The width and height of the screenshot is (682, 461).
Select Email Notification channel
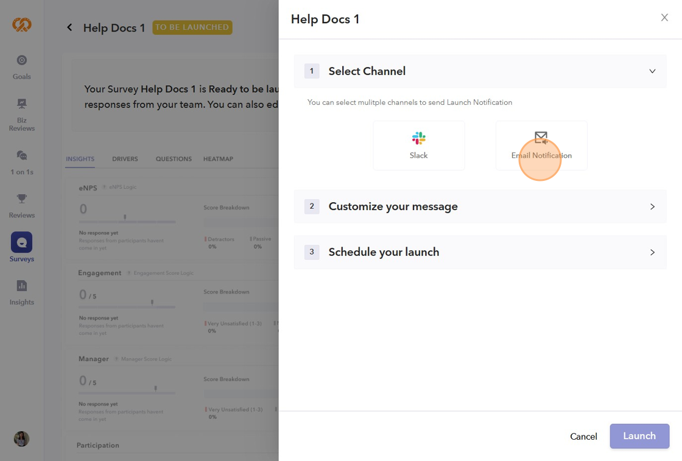coord(541,146)
